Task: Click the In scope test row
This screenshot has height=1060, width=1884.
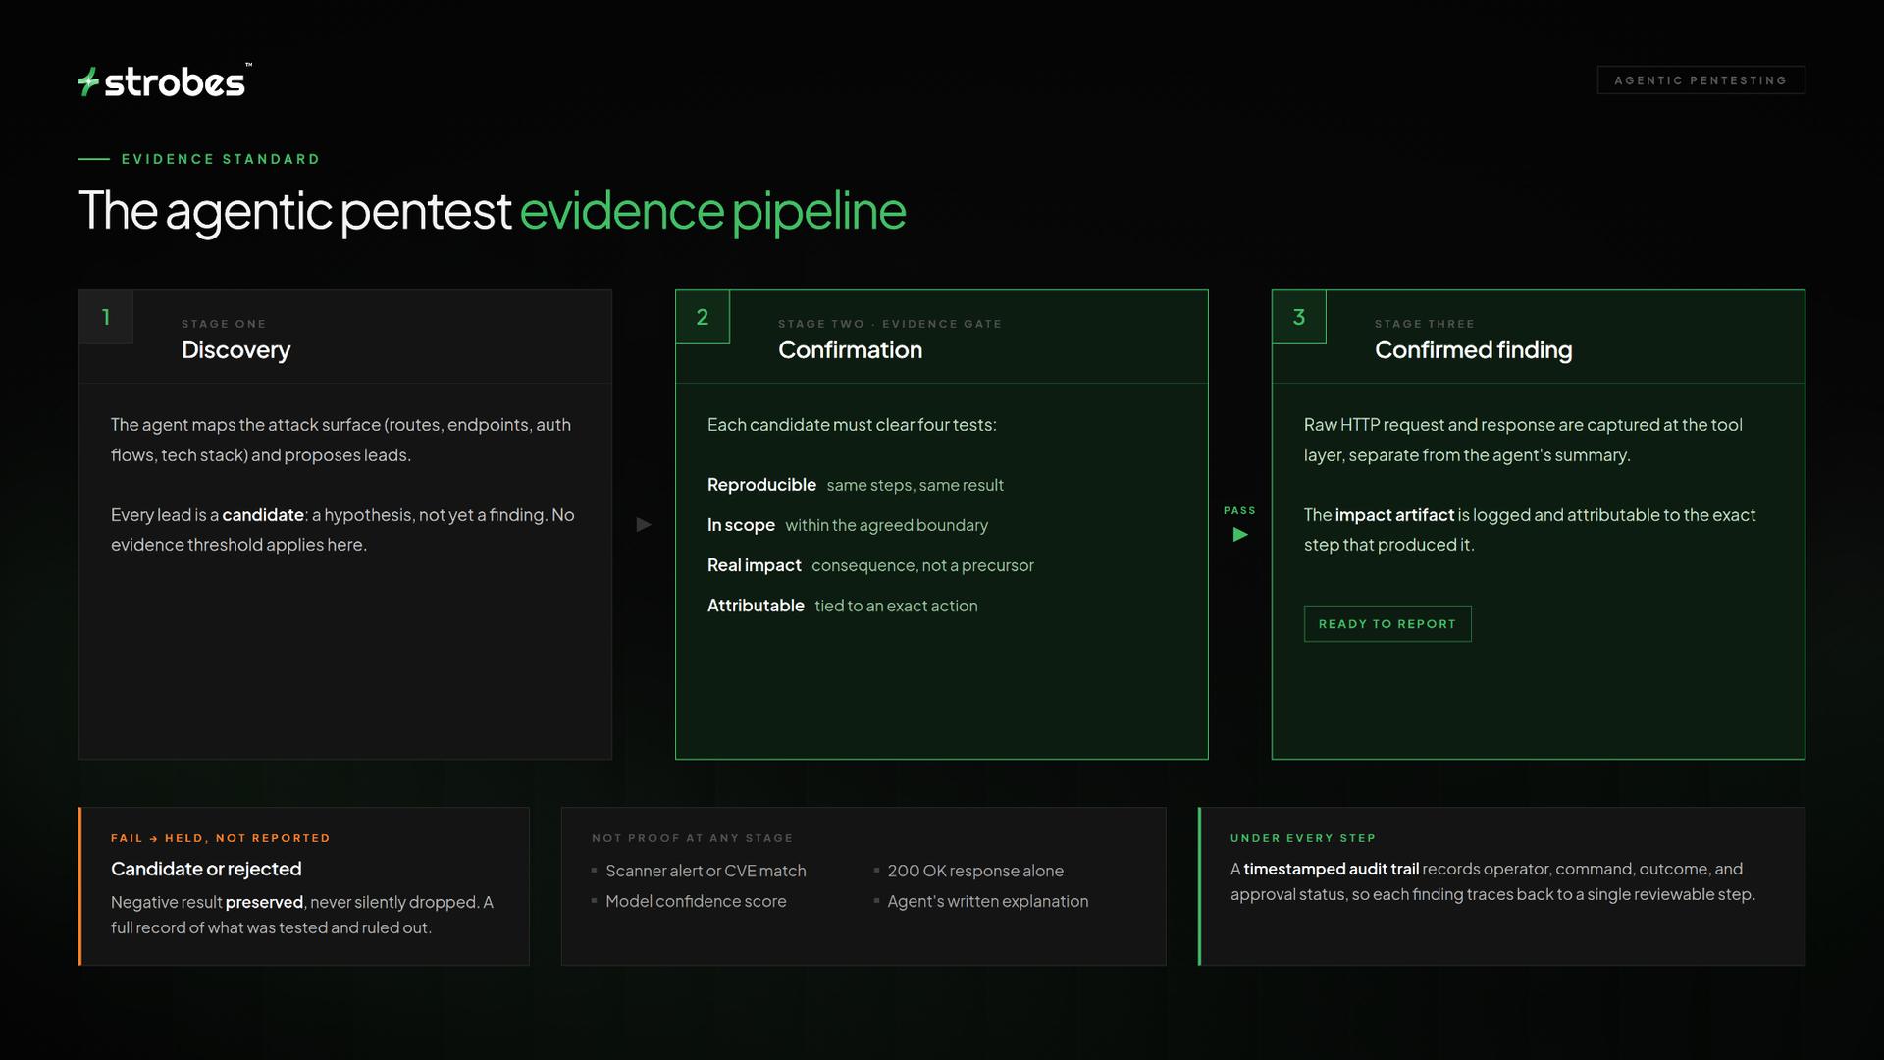Action: click(848, 525)
